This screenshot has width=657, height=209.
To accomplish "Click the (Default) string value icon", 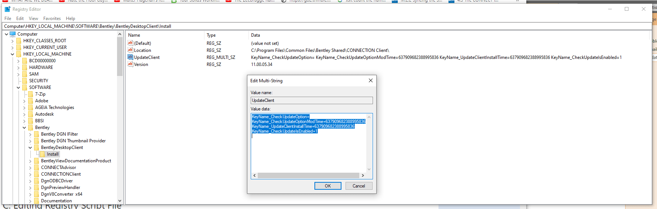I will 130,43.
